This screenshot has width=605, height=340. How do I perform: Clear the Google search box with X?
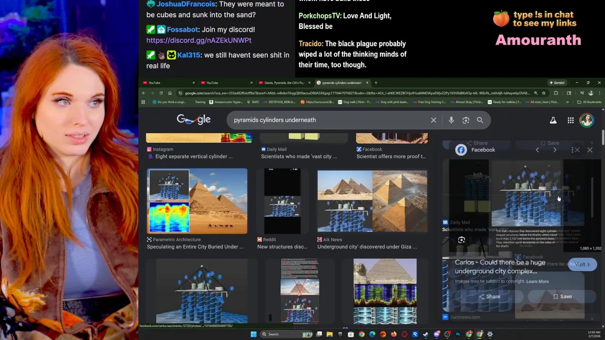[x=433, y=120]
